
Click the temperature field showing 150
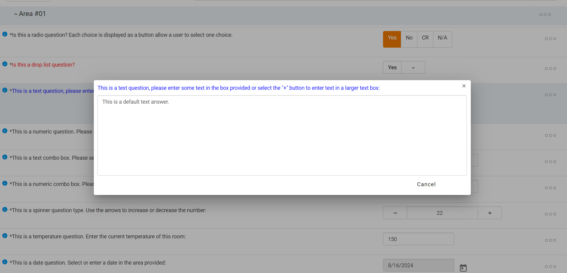tap(419, 239)
